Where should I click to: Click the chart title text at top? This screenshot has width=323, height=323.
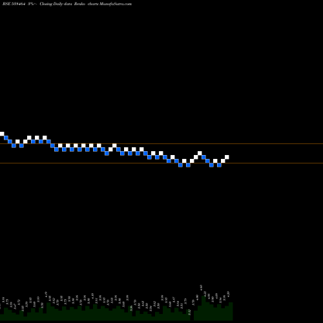pyautogui.click(x=67, y=4)
